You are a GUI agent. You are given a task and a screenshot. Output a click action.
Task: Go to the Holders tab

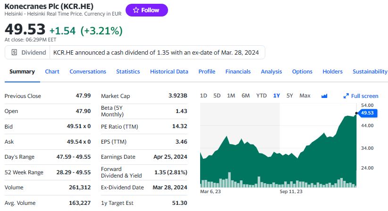tap(333, 72)
